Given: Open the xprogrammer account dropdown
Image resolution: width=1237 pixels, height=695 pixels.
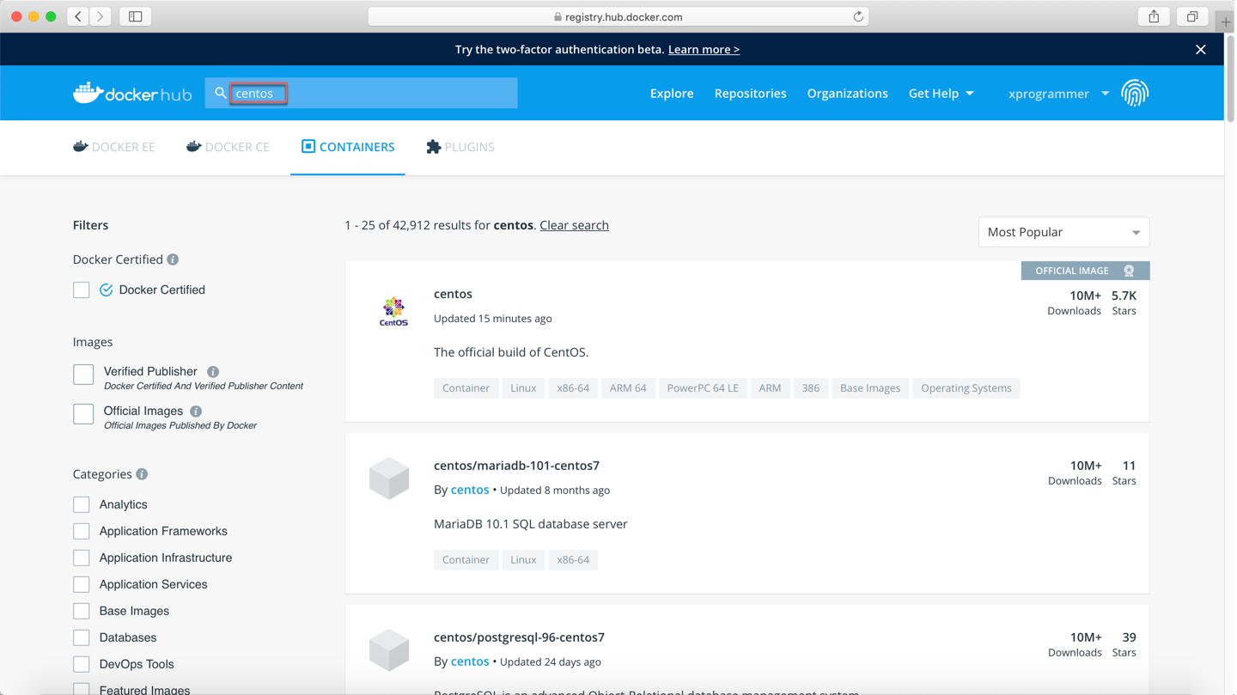Looking at the screenshot, I should pos(1057,94).
